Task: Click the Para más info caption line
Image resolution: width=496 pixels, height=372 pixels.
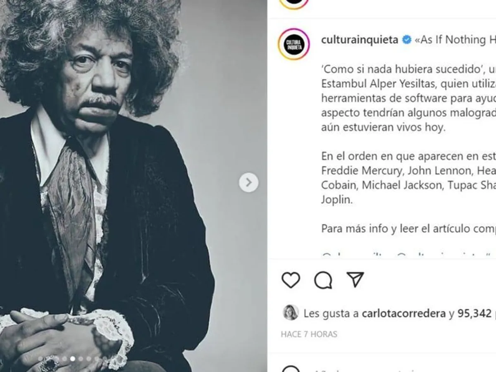Action: coord(408,229)
